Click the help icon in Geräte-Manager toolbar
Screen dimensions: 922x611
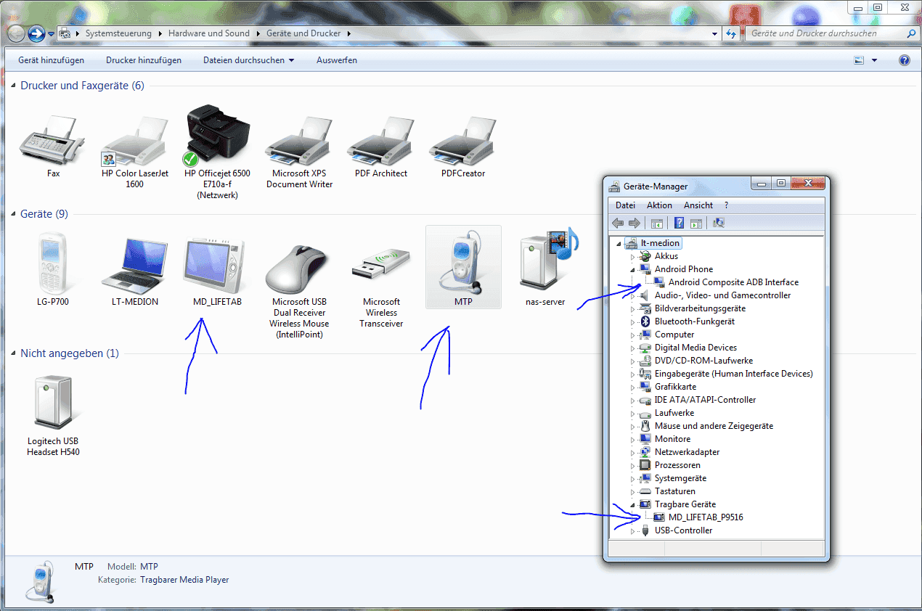[680, 223]
